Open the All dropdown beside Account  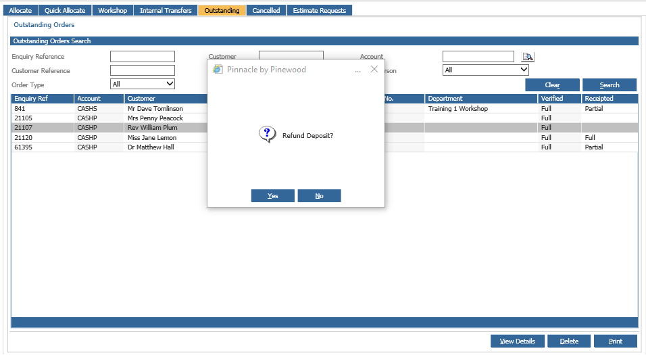(x=486, y=70)
